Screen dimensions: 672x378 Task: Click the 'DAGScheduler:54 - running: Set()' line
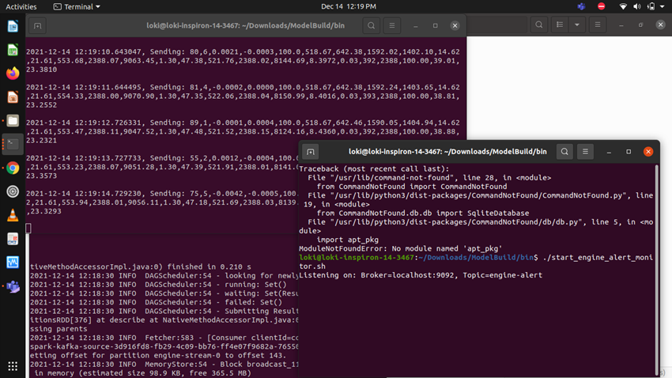coord(158,285)
